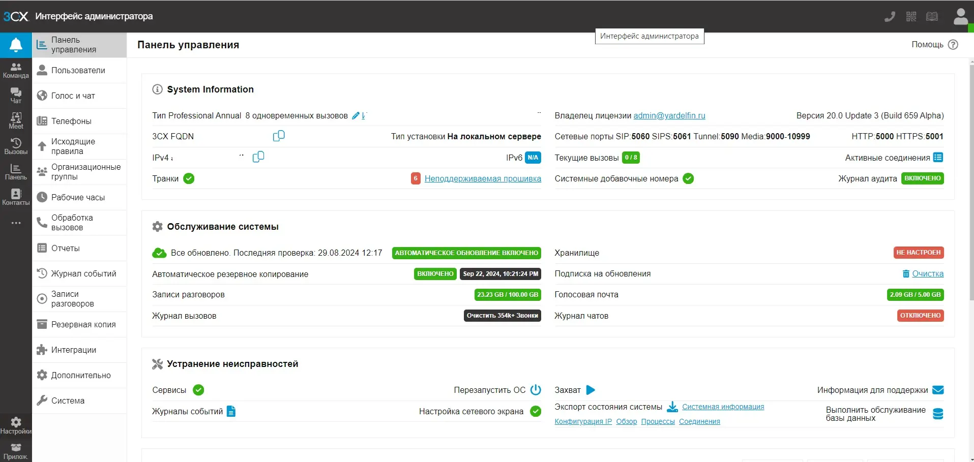Open the Unsupported firmware link
Screen dimensions: 974x462
tap(482, 179)
